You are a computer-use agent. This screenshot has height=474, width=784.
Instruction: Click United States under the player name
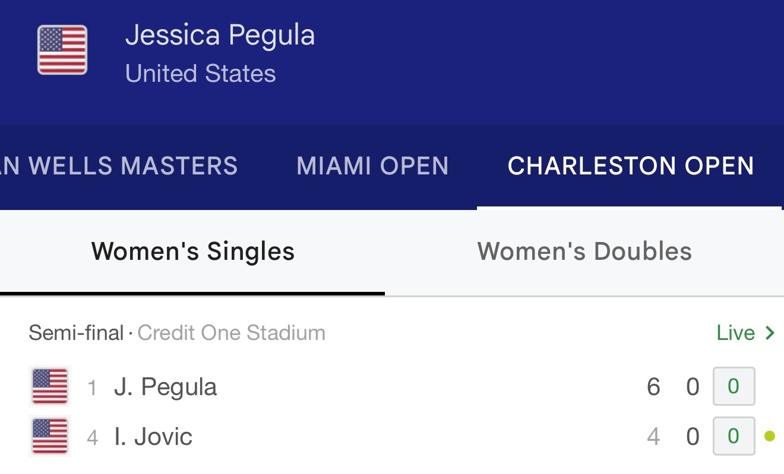tap(200, 74)
